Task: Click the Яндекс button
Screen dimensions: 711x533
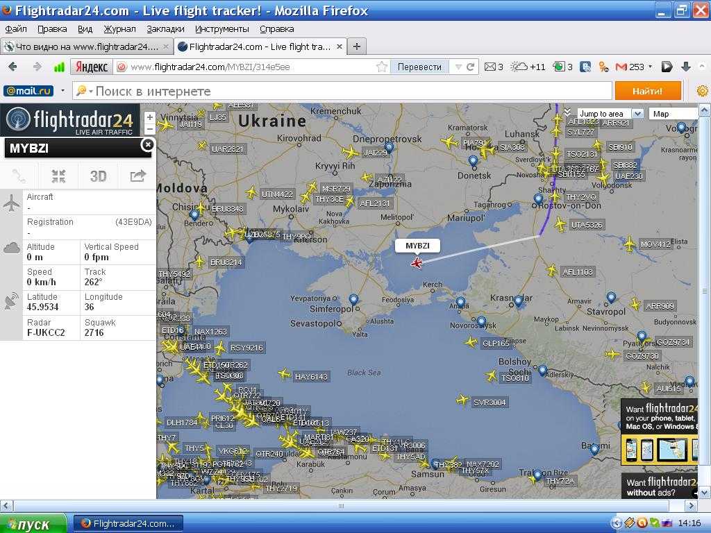Action: [92, 67]
